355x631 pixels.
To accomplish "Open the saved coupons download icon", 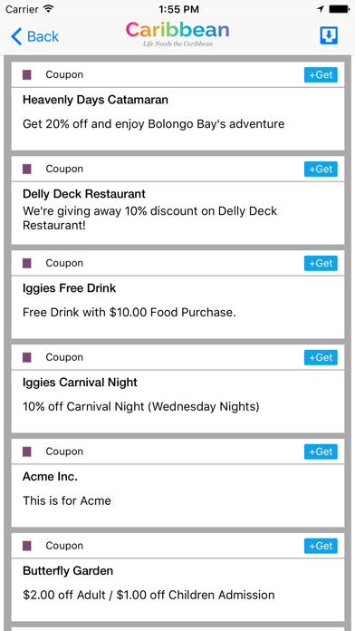I will (x=329, y=36).
